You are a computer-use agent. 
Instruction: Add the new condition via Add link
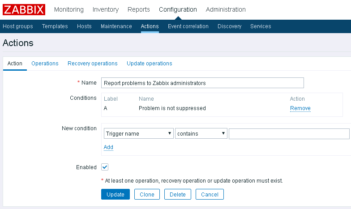pyautogui.click(x=108, y=147)
